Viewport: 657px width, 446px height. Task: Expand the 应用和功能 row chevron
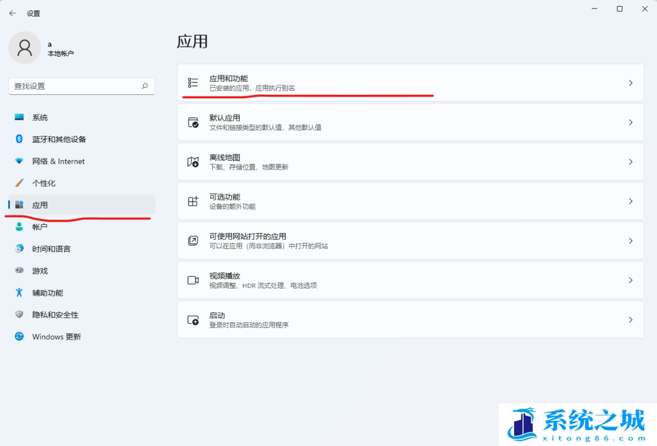(x=630, y=83)
